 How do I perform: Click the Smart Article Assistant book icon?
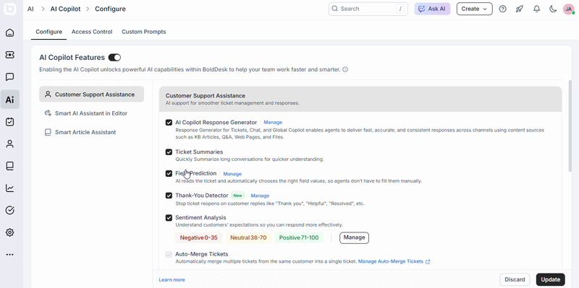pos(48,132)
